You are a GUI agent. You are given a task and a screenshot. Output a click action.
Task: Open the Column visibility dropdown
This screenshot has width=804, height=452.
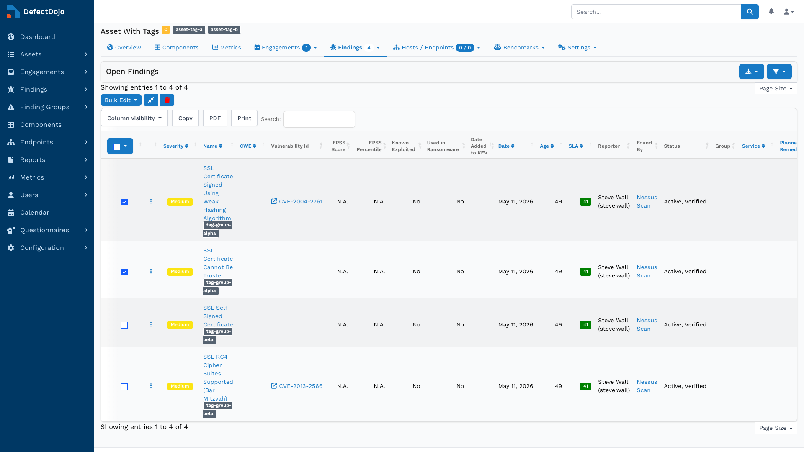134,118
